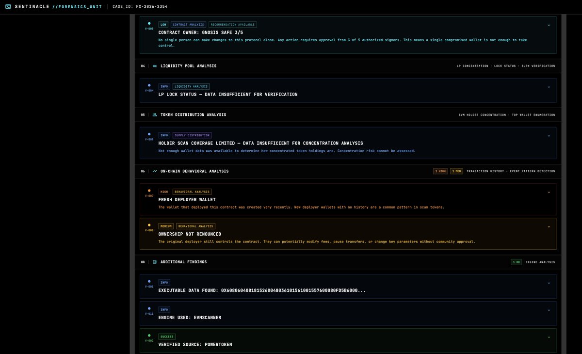Click the yellow status dot above V-008
Screen dimensions: 582x354
149,225
